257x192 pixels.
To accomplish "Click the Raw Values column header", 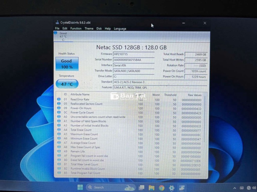I will pos(195,95).
